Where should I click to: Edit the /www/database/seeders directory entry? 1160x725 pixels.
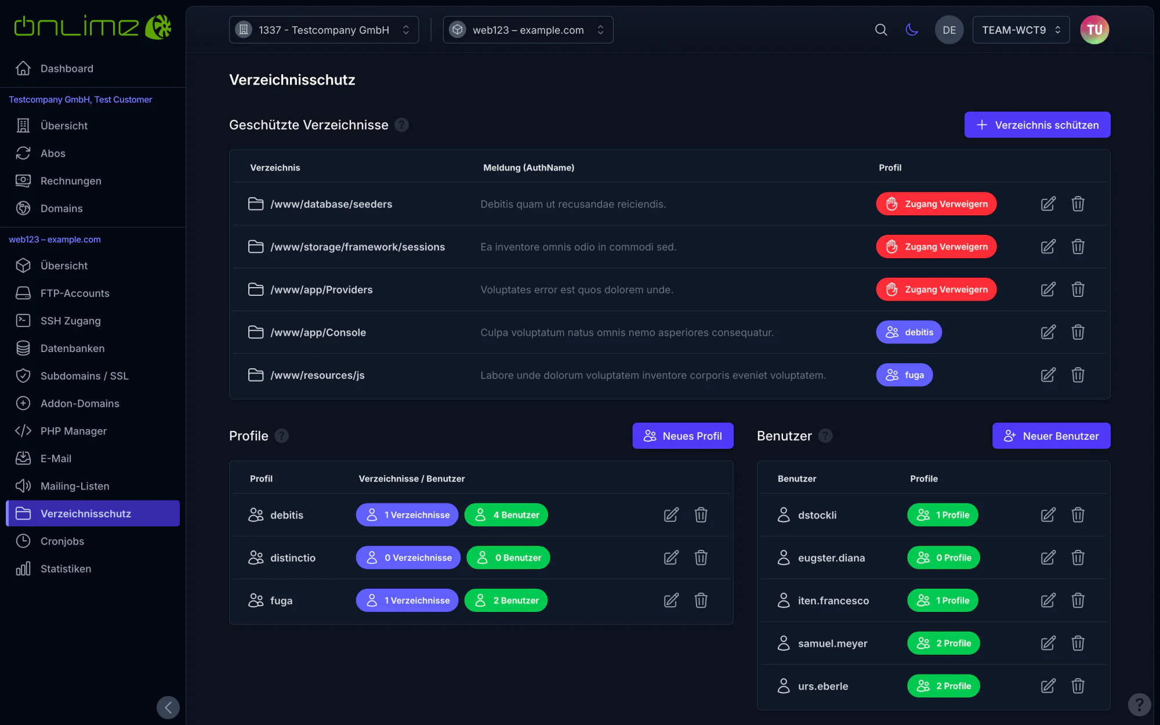pyautogui.click(x=1048, y=204)
